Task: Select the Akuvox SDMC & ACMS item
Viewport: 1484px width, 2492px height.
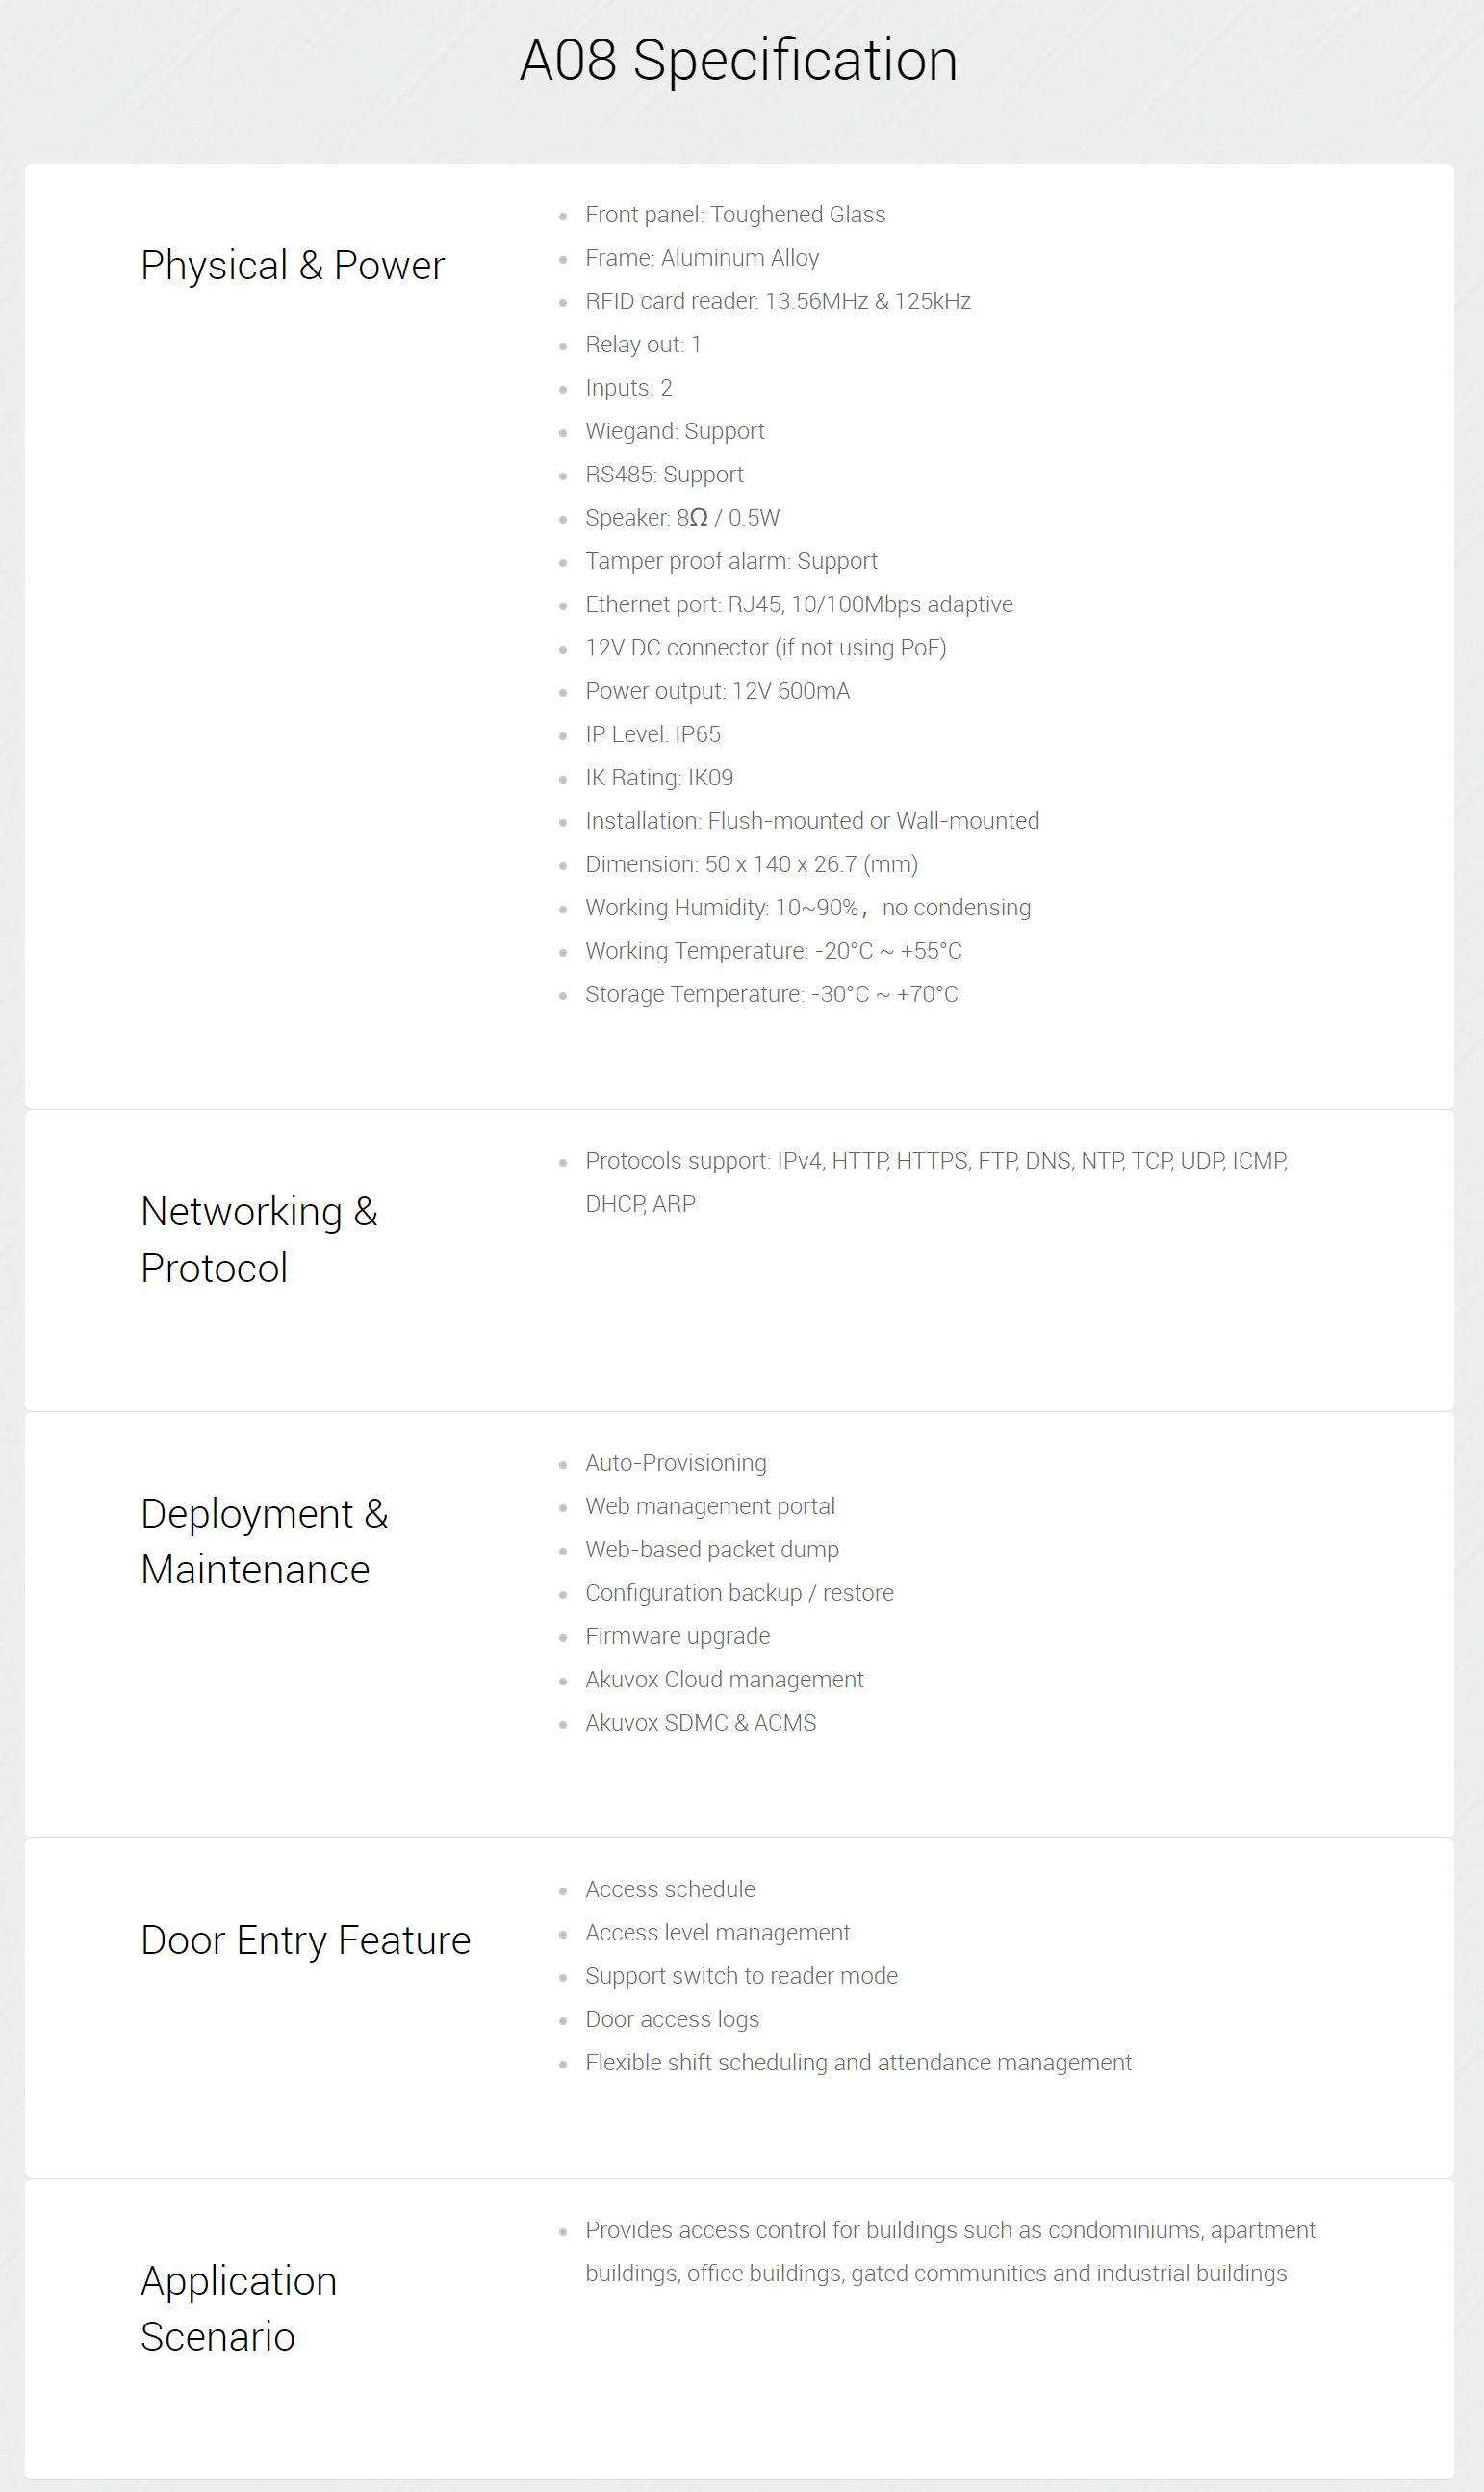Action: click(701, 1723)
